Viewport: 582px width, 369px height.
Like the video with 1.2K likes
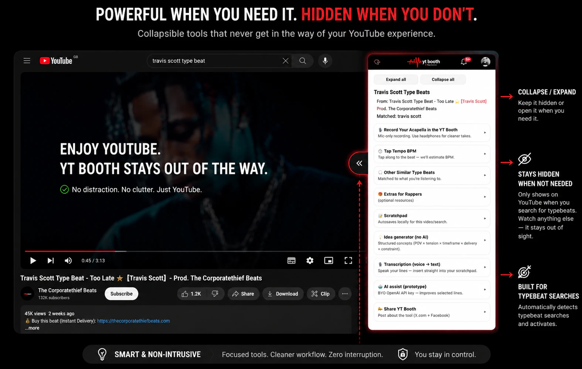[x=191, y=294]
